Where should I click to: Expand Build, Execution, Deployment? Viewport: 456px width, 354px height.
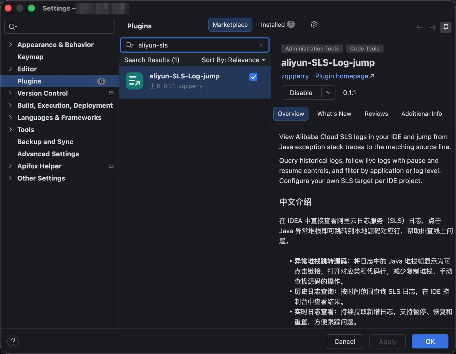(x=10, y=105)
